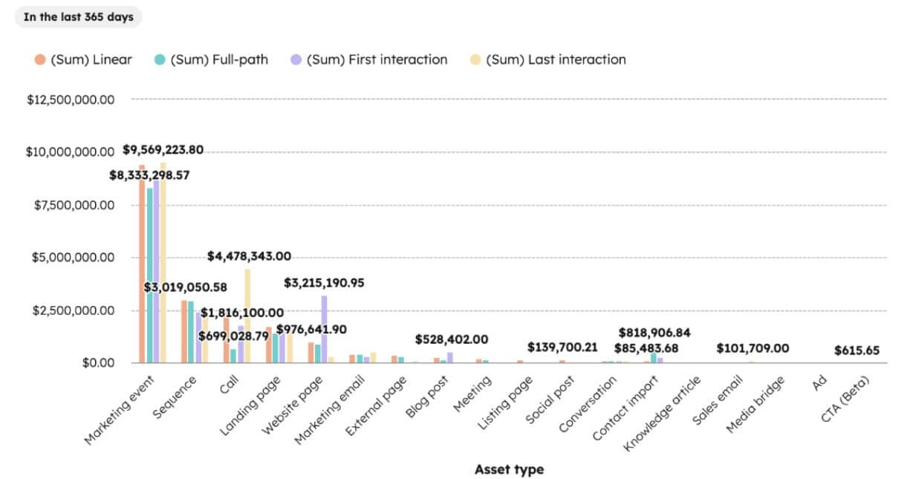Image resolution: width=904 pixels, height=479 pixels.
Task: Select the Marketing event axis label
Action: coord(120,410)
